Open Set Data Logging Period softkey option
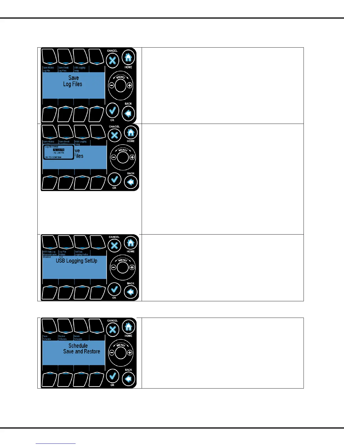Viewport: 344px width, 446px height. coord(82,253)
